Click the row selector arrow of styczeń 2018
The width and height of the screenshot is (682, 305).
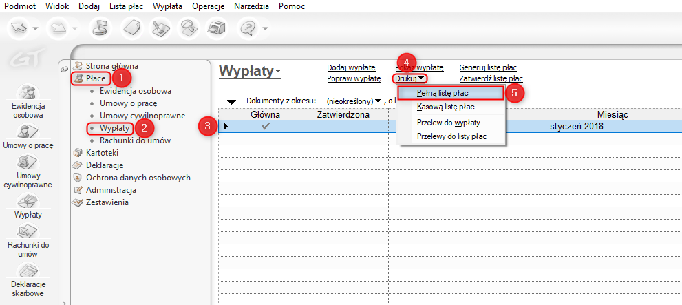pos(226,127)
